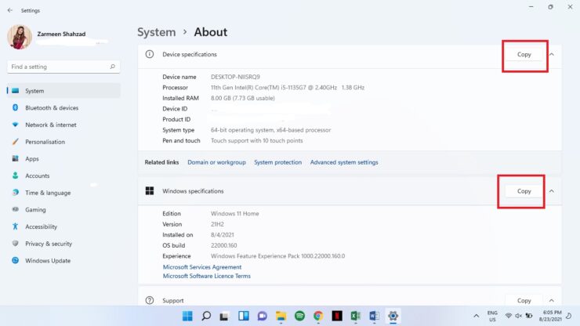Select System in the sidebar
The width and height of the screenshot is (580, 326).
tap(63, 91)
